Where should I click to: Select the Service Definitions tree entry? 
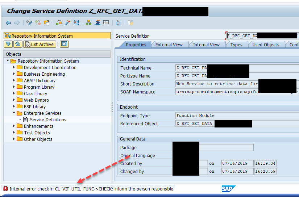48,120
